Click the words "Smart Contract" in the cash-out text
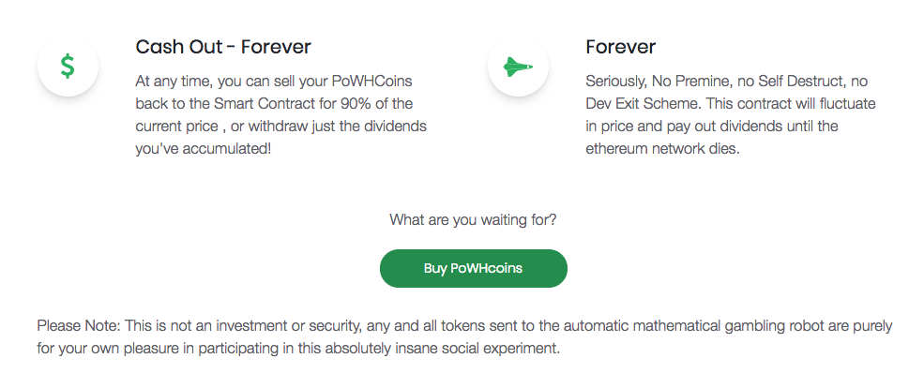 click(260, 103)
